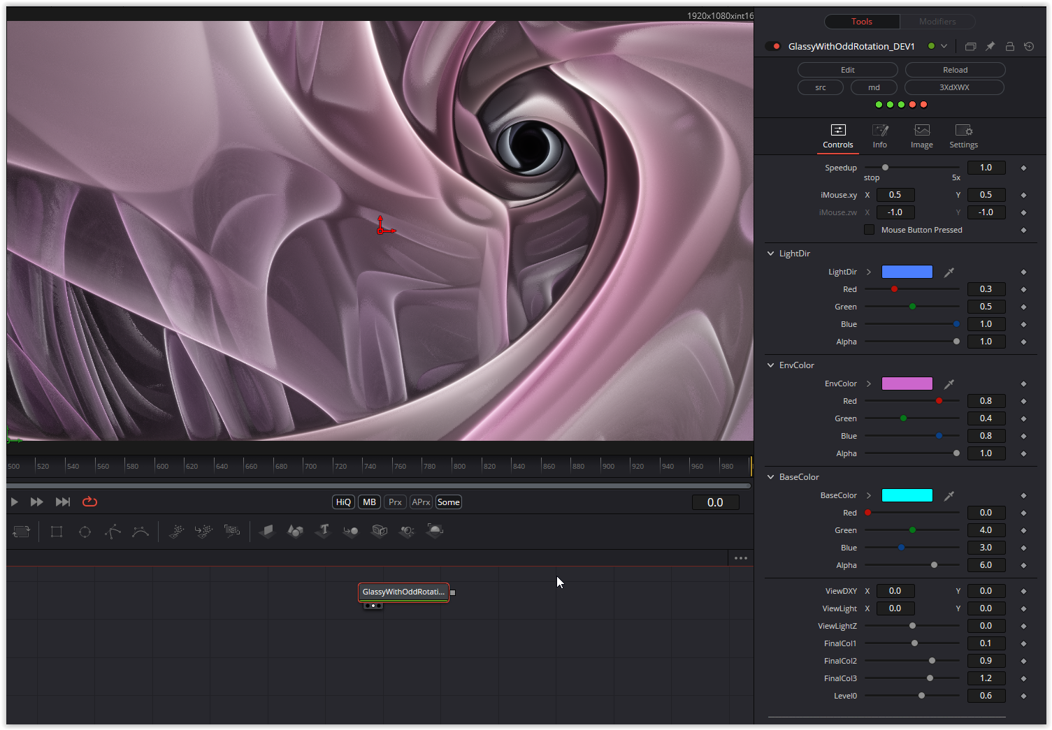The image size is (1052, 730).
Task: Open the Info tab
Action: tap(880, 136)
